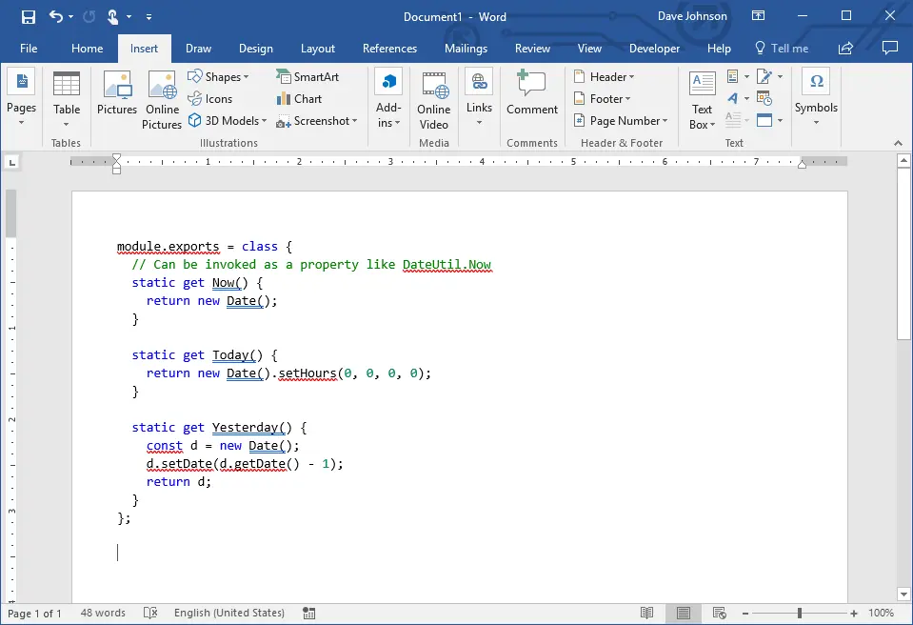Expand the Links menu
The width and height of the screenshot is (913, 625).
[479, 98]
